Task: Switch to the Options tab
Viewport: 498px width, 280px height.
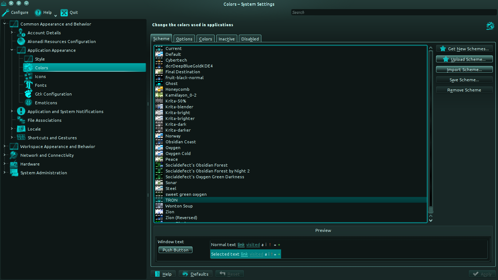Action: click(x=184, y=38)
